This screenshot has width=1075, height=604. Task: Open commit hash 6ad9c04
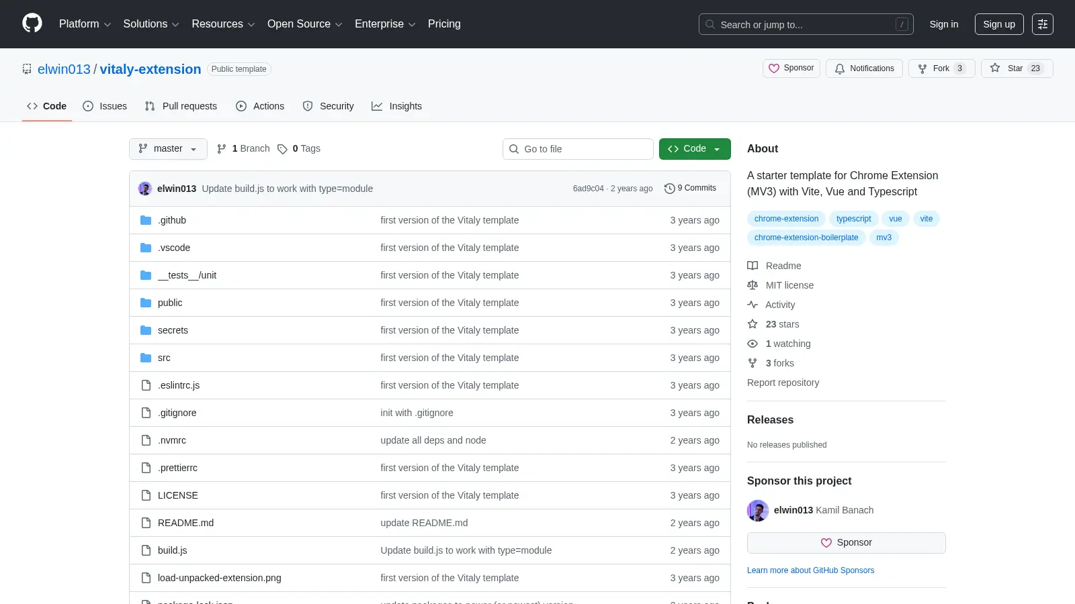click(588, 189)
